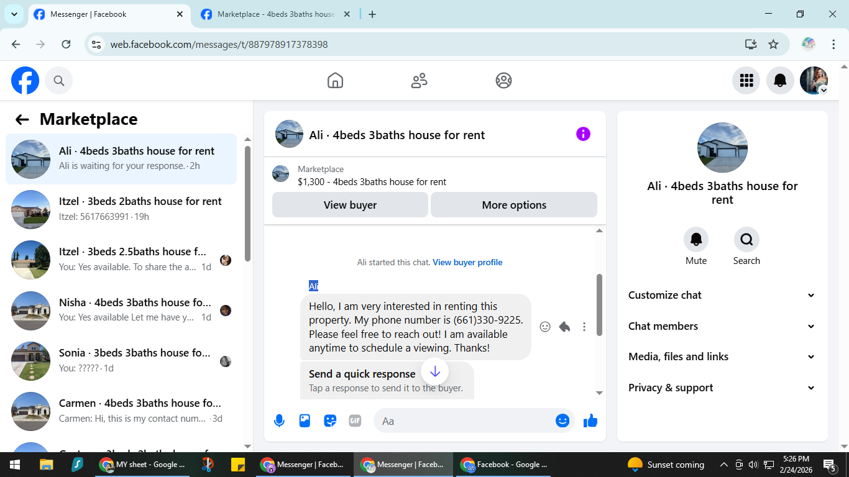Jump to latest message with down arrow
Screen dimensions: 849x477
tap(435, 371)
